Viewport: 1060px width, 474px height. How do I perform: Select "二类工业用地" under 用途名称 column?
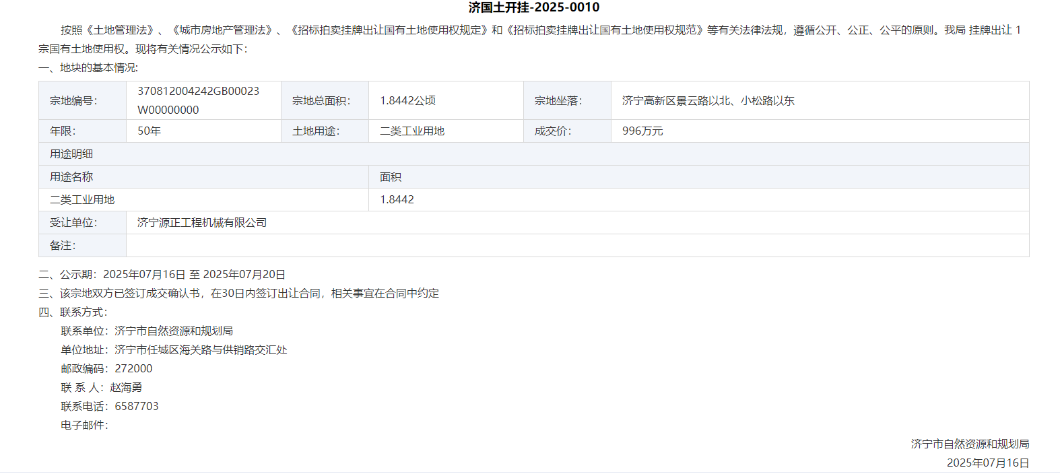(x=82, y=200)
